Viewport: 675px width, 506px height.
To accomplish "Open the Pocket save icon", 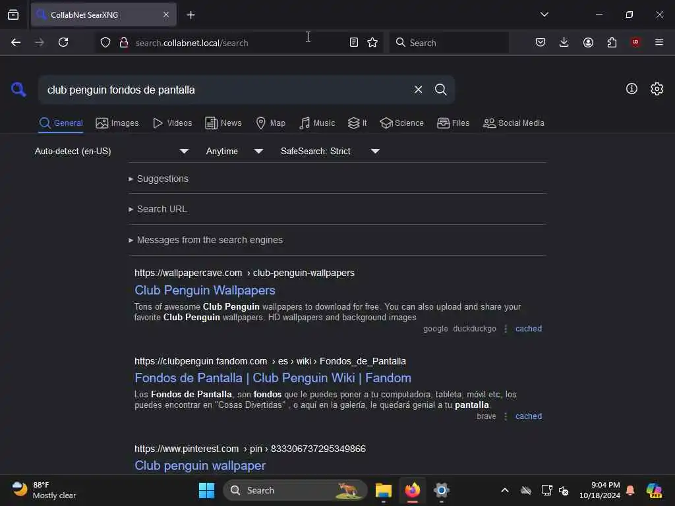I will [541, 42].
